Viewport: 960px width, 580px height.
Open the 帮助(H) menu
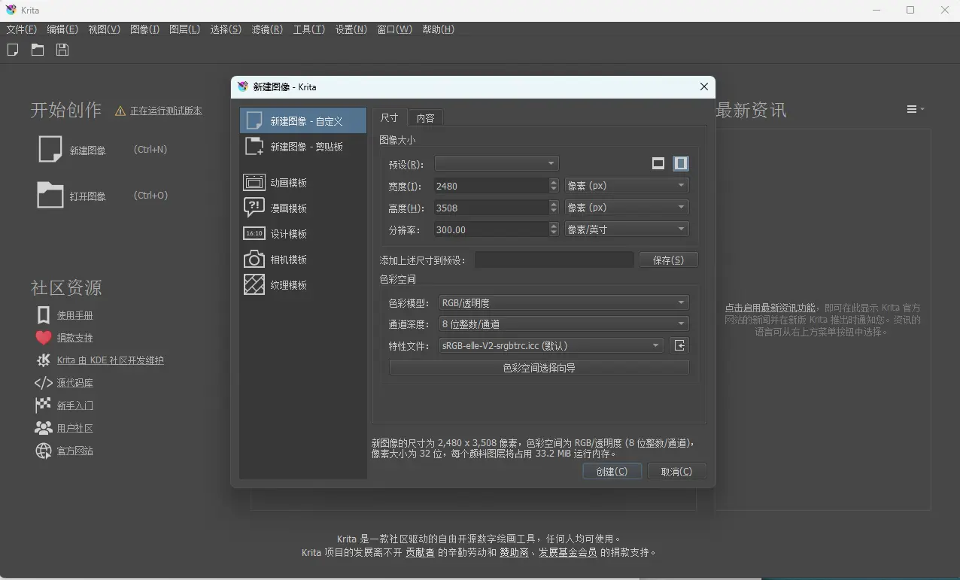click(438, 29)
